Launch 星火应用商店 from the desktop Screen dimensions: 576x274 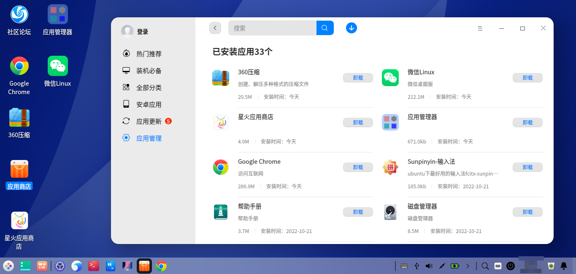click(x=19, y=220)
